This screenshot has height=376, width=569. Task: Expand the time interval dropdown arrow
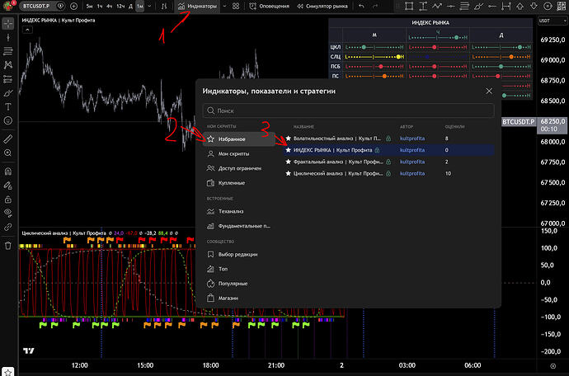click(149, 6)
